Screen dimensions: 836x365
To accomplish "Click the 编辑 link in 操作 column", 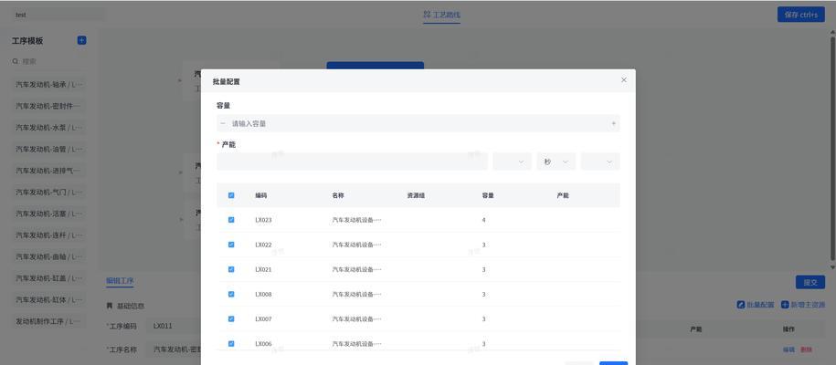I will click(788, 350).
